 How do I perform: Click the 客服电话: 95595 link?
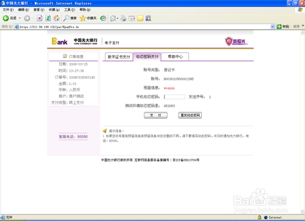(73, 137)
